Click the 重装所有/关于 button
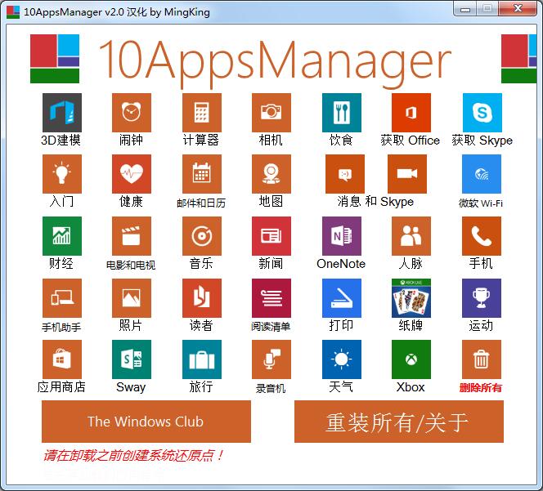Image resolution: width=543 pixels, height=491 pixels. pyautogui.click(x=399, y=422)
